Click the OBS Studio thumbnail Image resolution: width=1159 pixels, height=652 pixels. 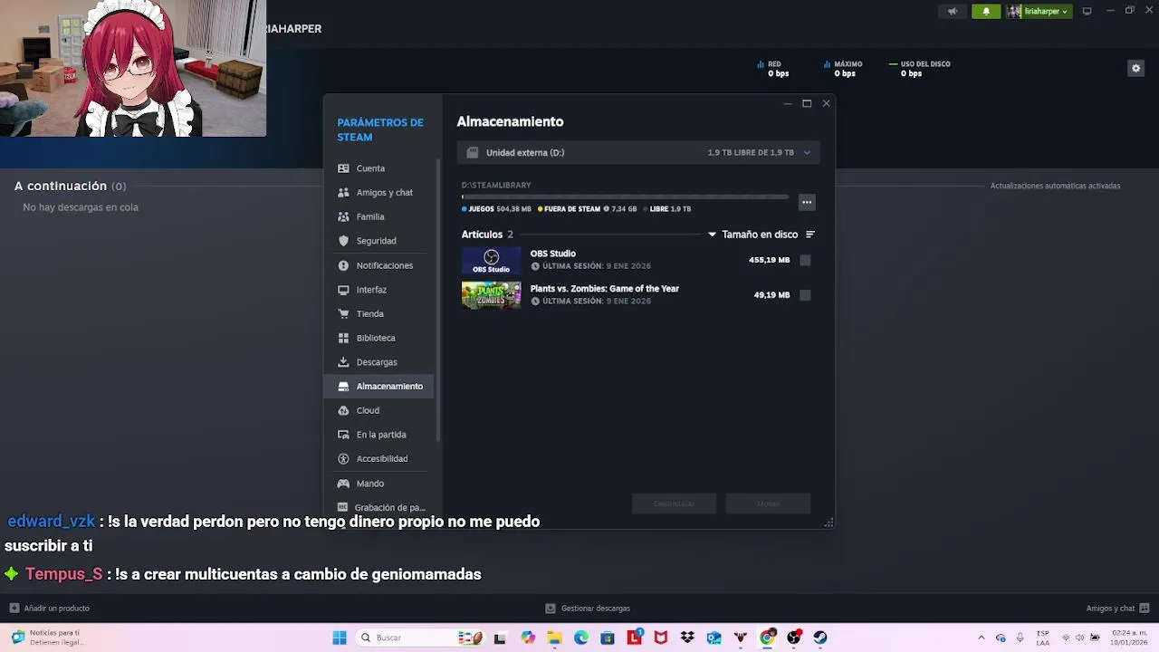(x=491, y=260)
